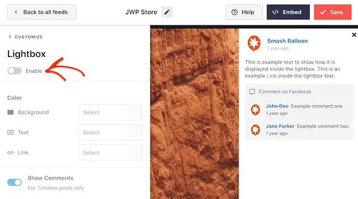
Task: Edit feed name with pencil icon
Action: click(167, 12)
